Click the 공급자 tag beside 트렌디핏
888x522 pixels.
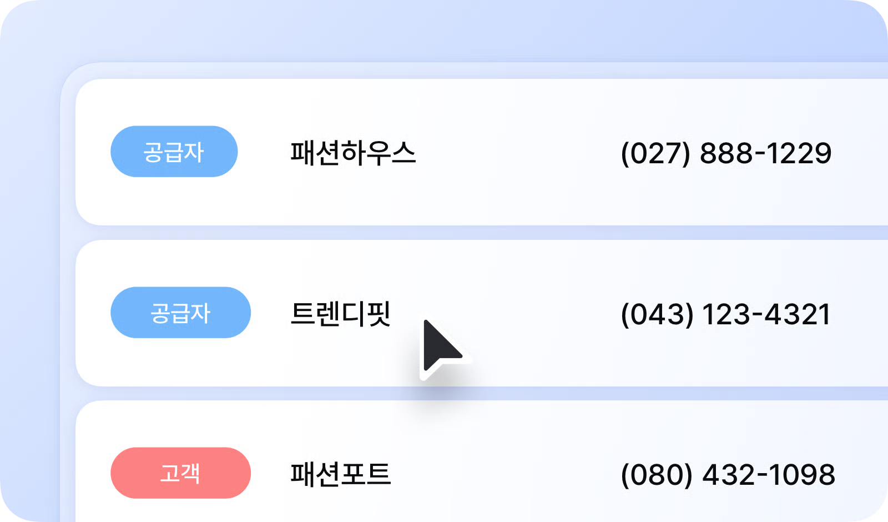pyautogui.click(x=180, y=313)
